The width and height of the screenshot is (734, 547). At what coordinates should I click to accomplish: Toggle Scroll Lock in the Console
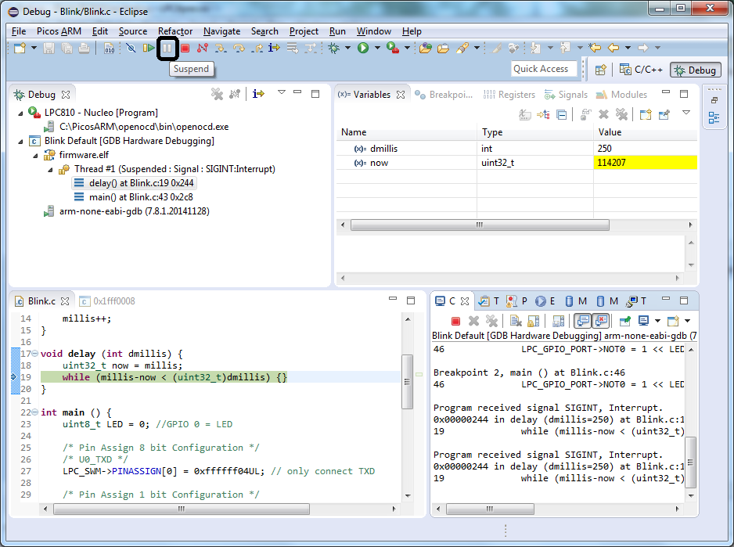[x=533, y=322]
